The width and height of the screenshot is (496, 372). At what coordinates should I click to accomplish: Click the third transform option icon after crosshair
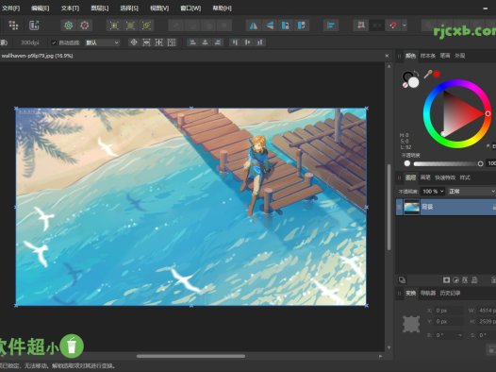pyautogui.click(x=158, y=42)
